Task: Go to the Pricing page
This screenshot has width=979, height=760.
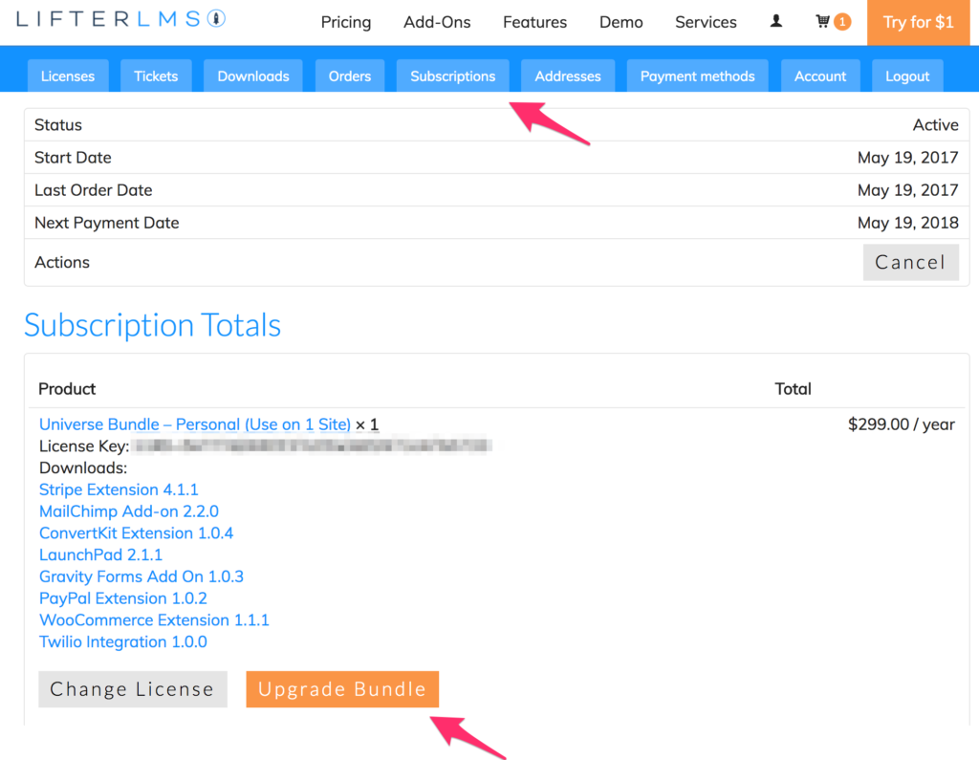Action: point(346,23)
